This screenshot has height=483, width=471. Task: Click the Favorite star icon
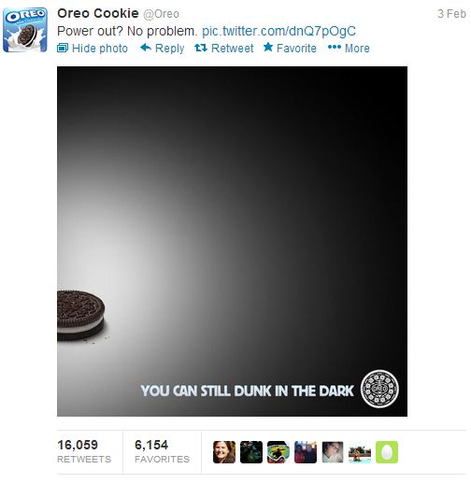268,48
